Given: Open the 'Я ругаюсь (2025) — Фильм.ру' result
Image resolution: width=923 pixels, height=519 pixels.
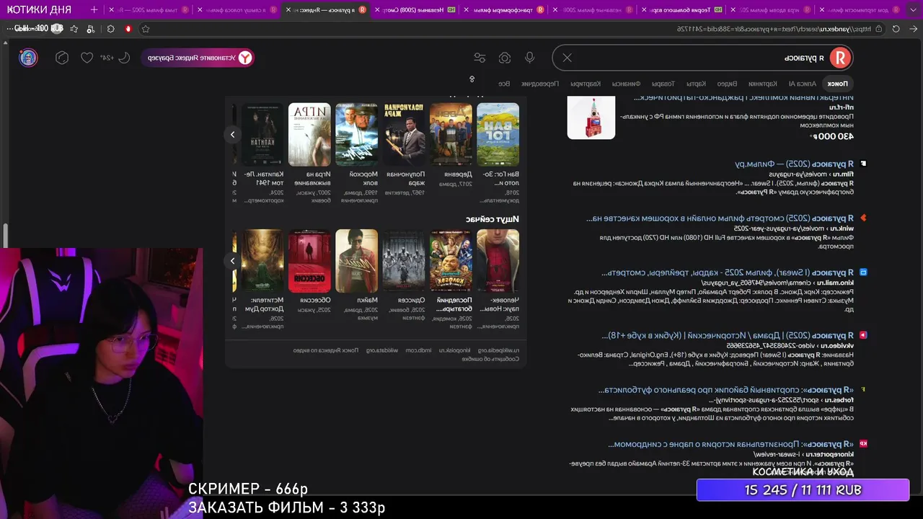Looking at the screenshot, I should [795, 164].
